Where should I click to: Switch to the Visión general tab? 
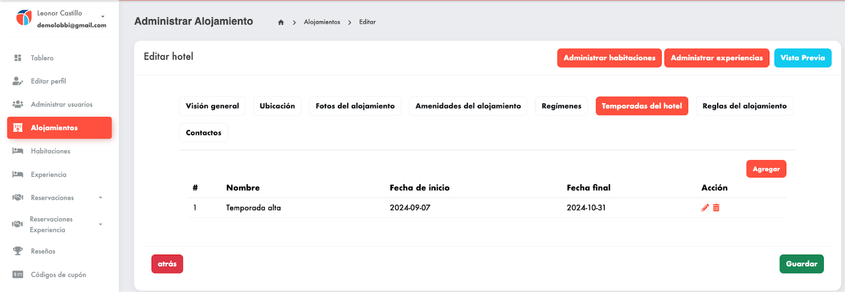(212, 106)
